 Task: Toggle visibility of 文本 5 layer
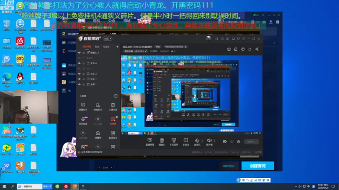click(x=79, y=58)
